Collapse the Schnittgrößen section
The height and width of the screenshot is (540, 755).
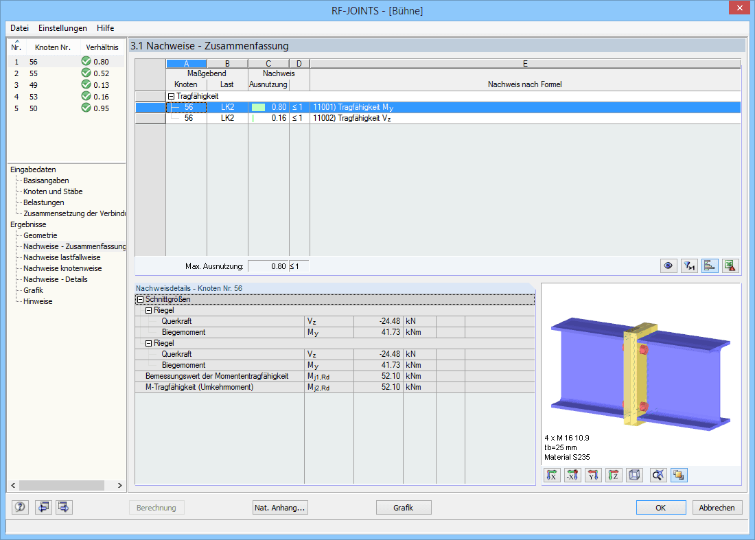[x=140, y=299]
